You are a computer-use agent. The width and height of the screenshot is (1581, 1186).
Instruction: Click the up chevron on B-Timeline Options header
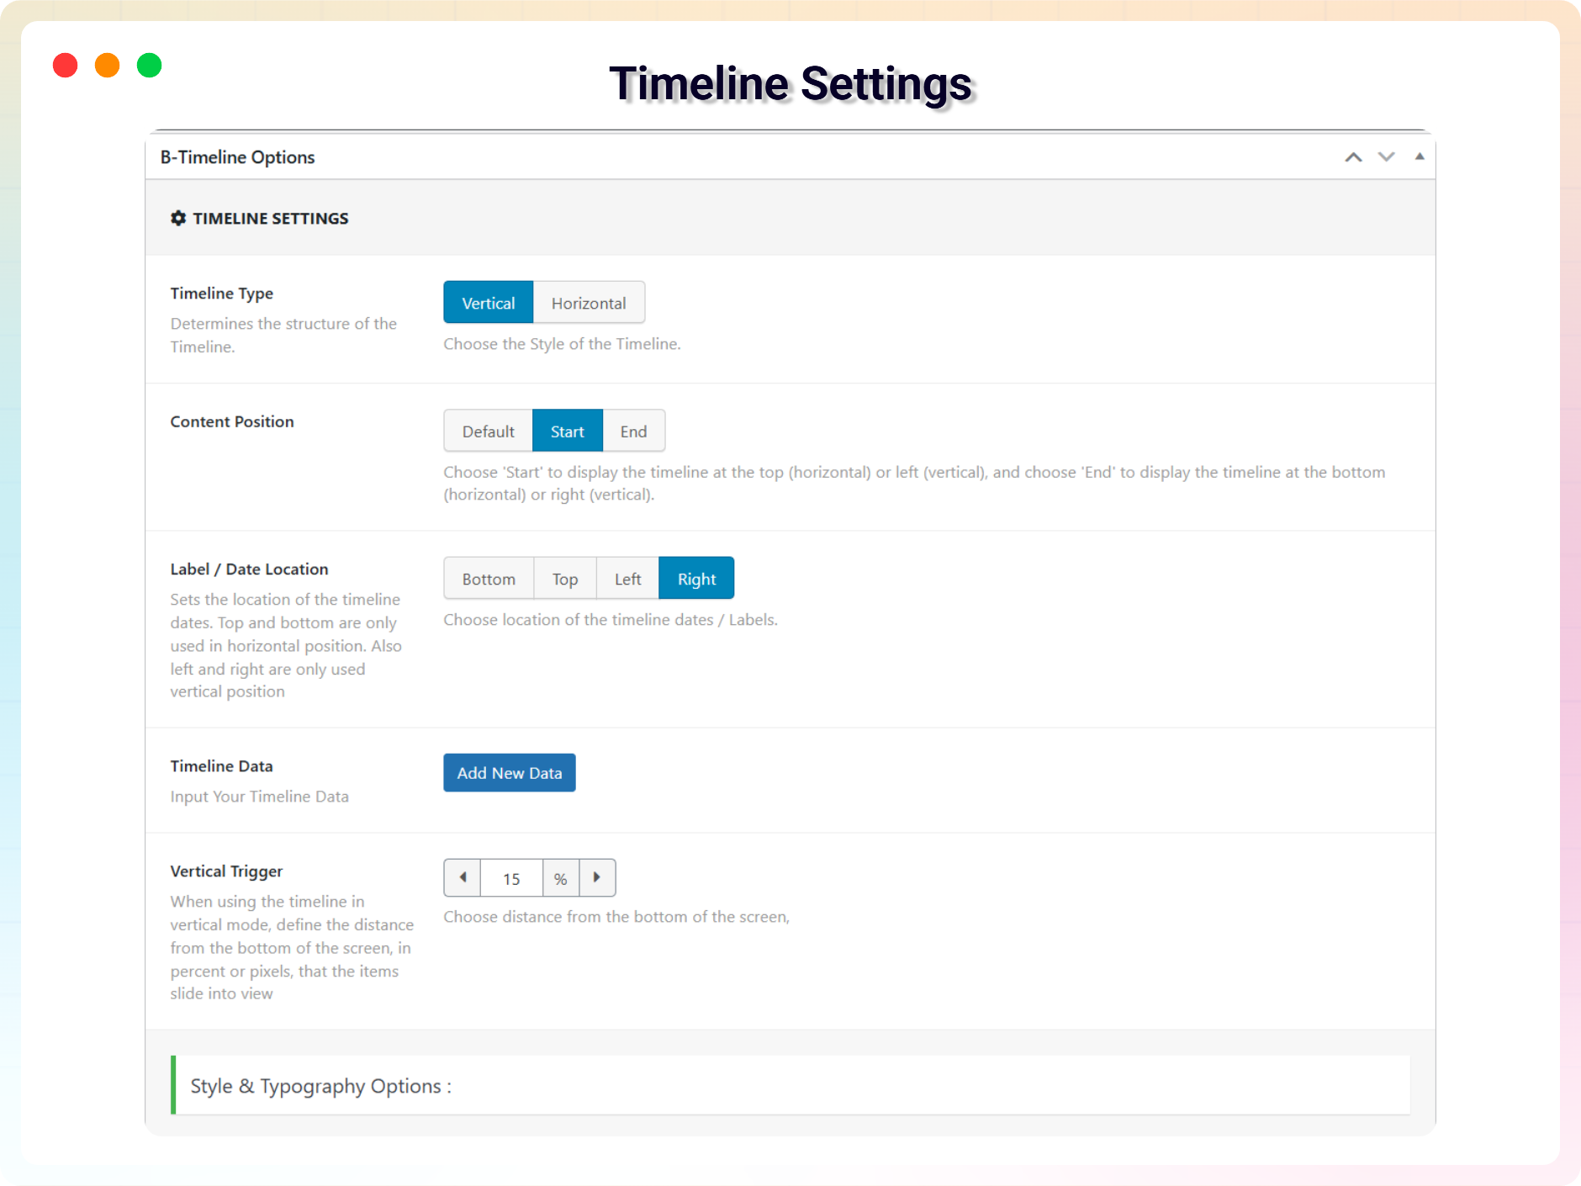pyautogui.click(x=1352, y=157)
